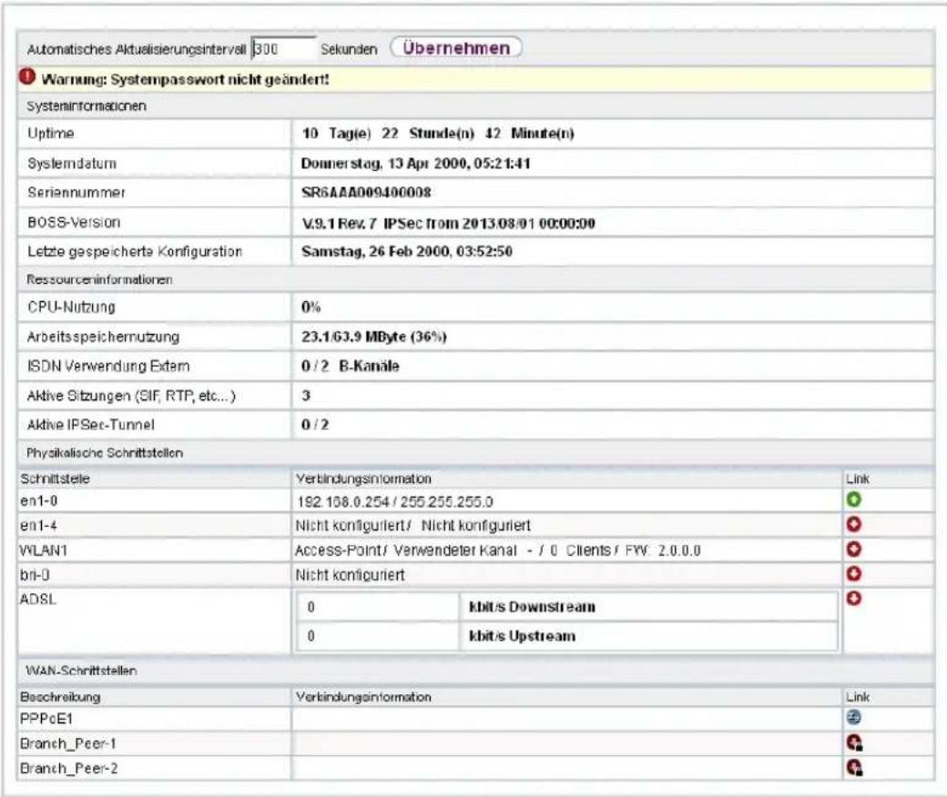Screen dimensions: 947x797
Task: Click the WAN-Schnittstellen section header
Action: [x=82, y=671]
